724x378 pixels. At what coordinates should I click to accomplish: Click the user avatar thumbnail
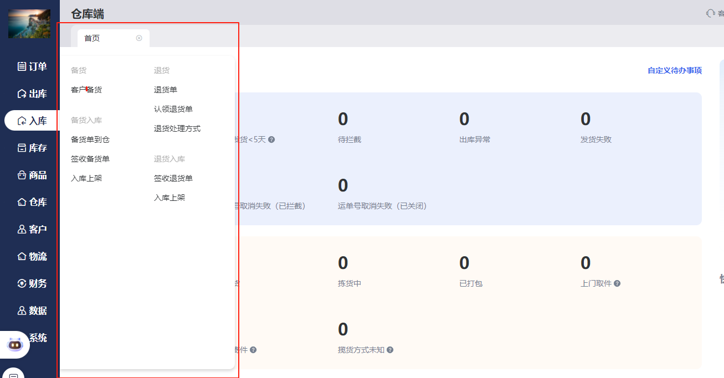[x=29, y=24]
